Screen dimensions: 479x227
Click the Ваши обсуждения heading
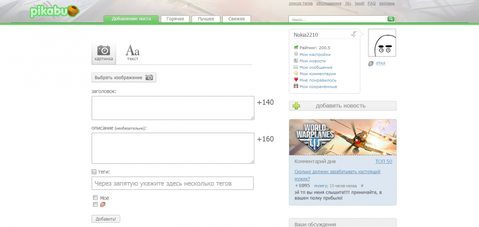click(315, 225)
